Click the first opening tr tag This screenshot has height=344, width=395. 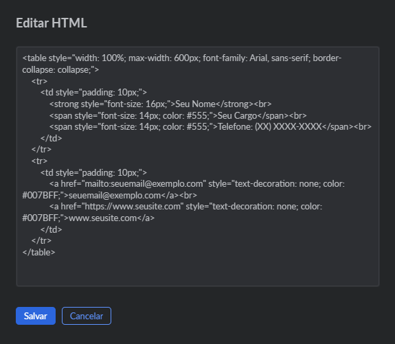(39, 81)
